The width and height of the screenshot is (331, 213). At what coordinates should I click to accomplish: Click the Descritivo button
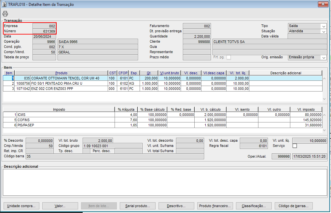pyautogui.click(x=176, y=206)
